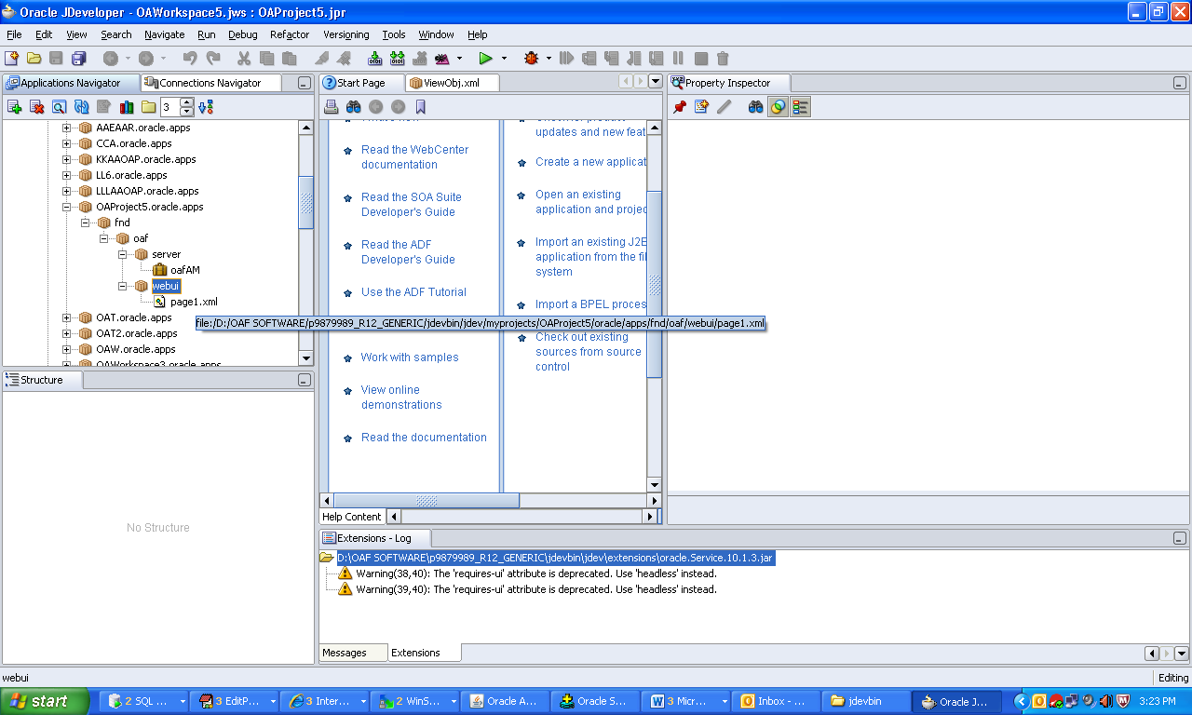This screenshot has height=715, width=1192.
Task: Click the binoculars Find icon in Property Inspector
Action: point(755,107)
